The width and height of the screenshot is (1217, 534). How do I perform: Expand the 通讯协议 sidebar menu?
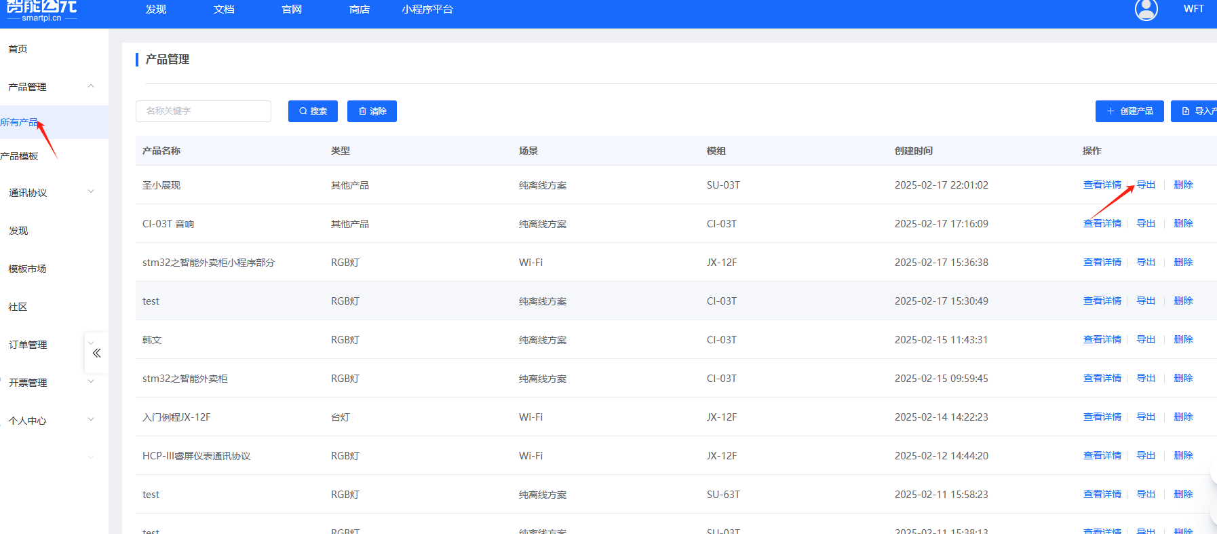[91, 192]
